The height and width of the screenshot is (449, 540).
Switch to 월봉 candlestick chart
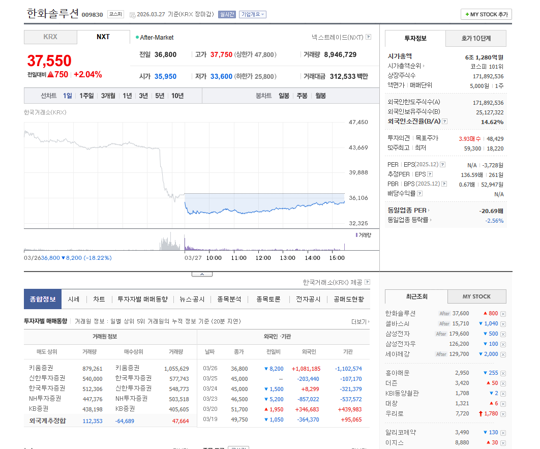click(321, 96)
